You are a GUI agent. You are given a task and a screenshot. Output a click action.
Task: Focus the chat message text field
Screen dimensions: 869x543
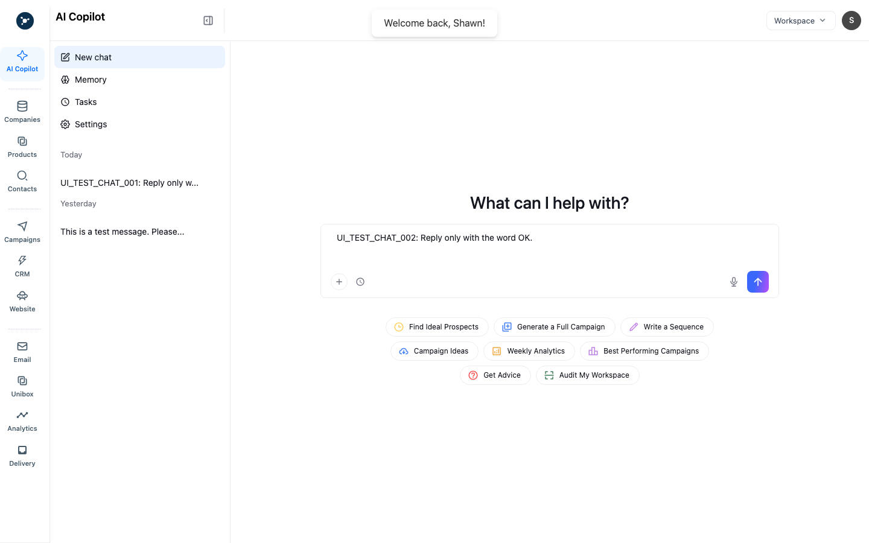pyautogui.click(x=549, y=246)
